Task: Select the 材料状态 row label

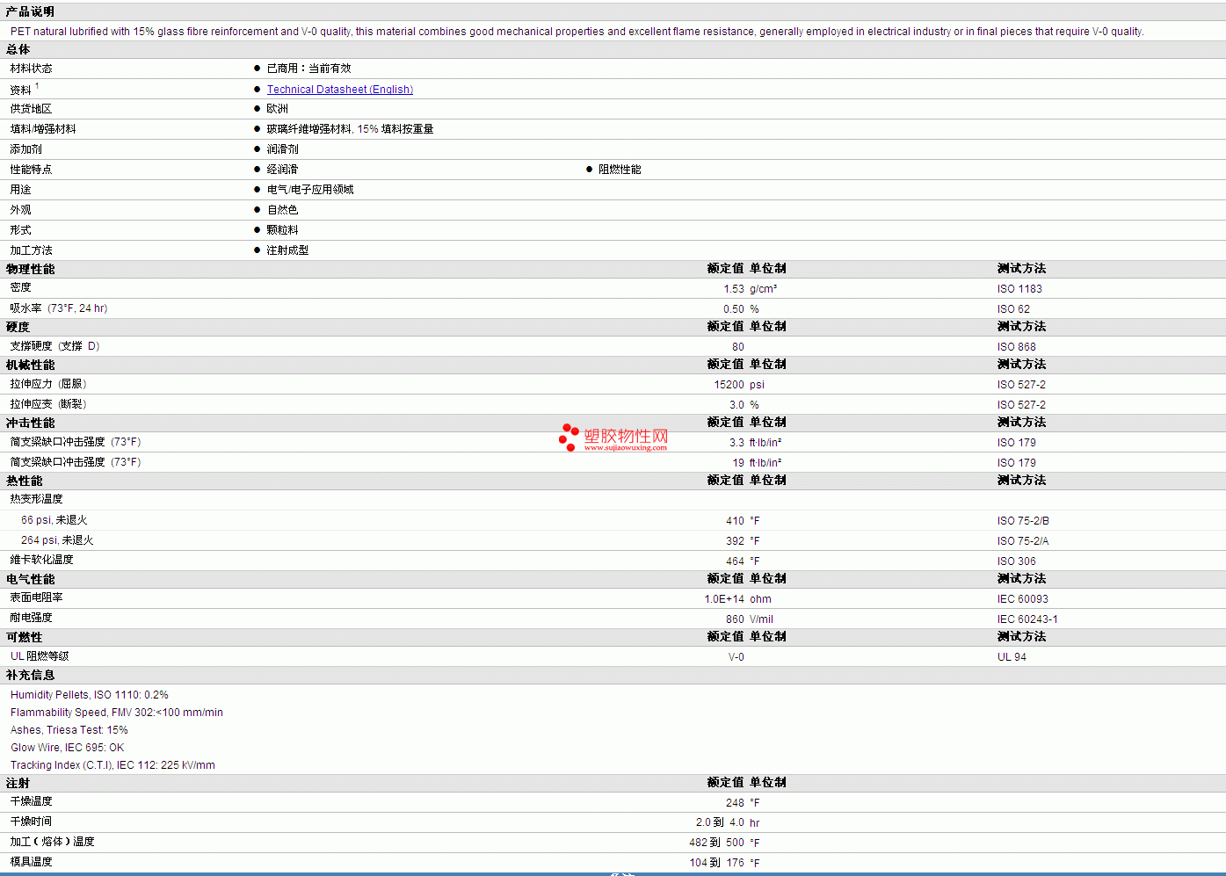Action: pos(32,69)
